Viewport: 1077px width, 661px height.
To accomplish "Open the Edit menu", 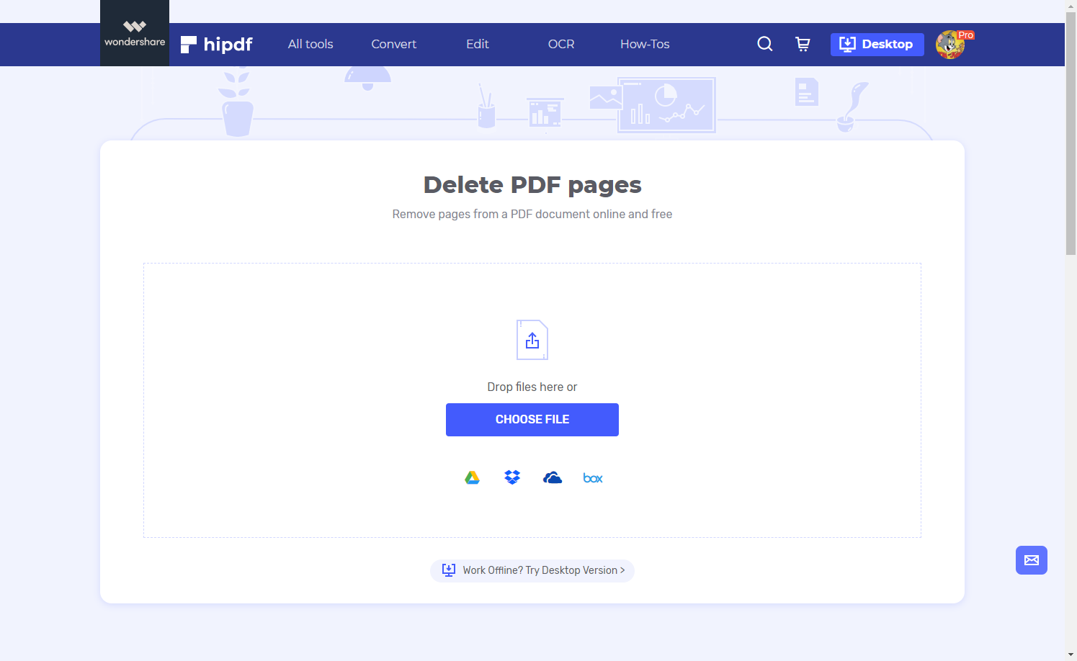I will point(477,44).
